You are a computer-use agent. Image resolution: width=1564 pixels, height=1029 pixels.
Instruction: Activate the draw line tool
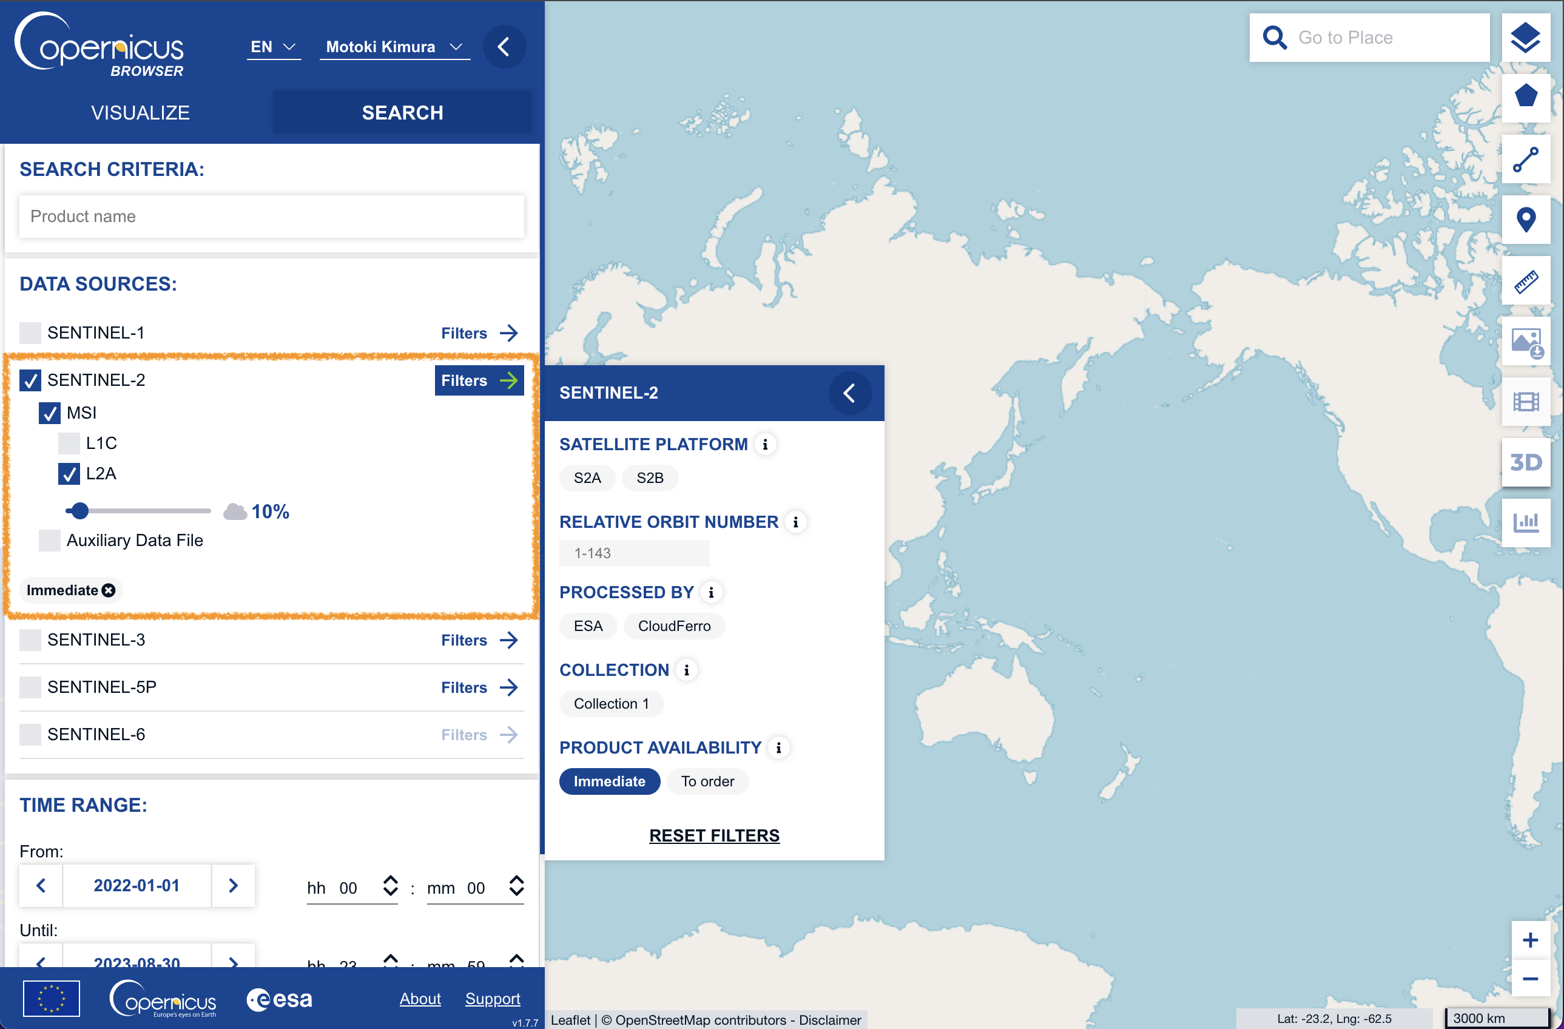[1525, 159]
